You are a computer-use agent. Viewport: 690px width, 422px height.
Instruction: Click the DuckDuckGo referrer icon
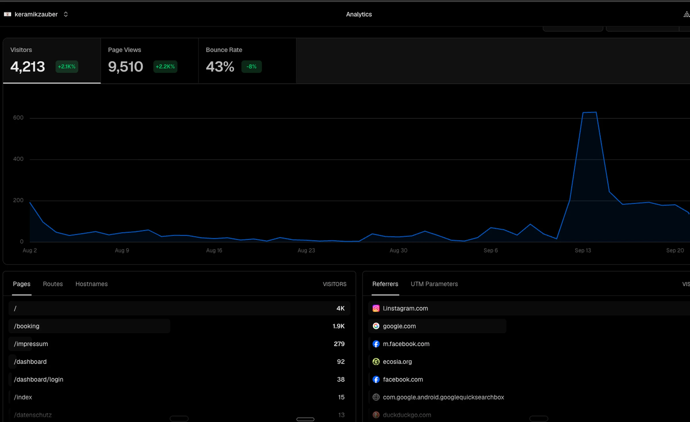[x=376, y=415]
